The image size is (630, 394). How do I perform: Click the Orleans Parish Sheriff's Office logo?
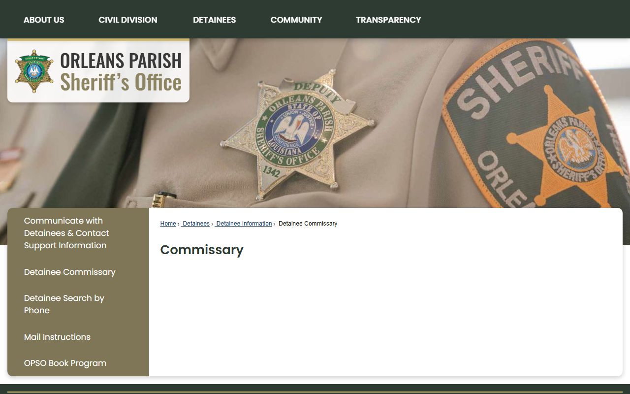(98, 71)
